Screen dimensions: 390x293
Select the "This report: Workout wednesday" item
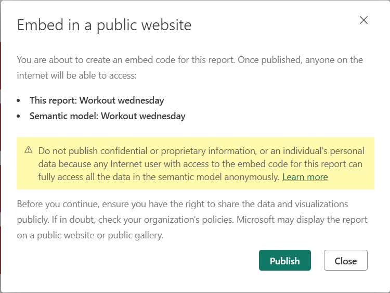pyautogui.click(x=97, y=100)
